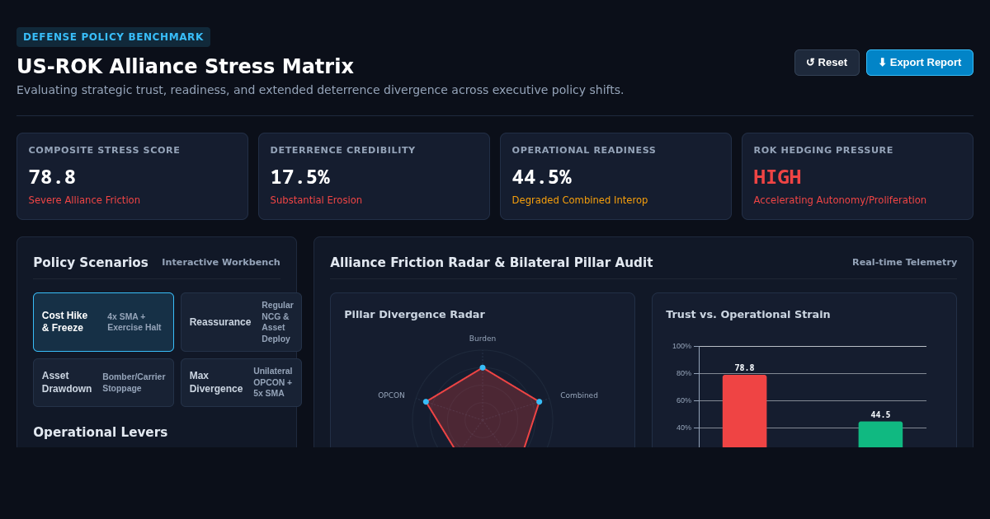
Task: Click the Combined data point on radar
Action: (x=540, y=402)
